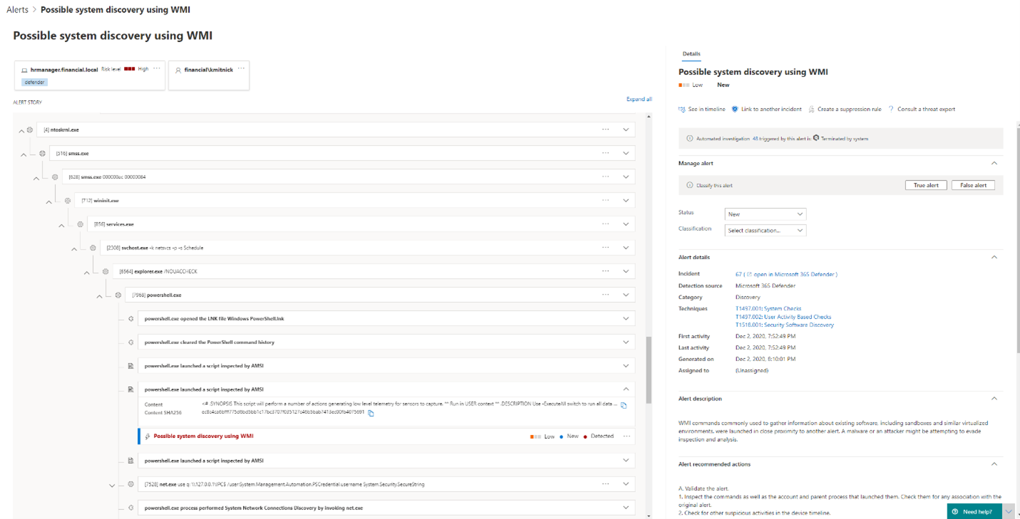
Task: Copy the AMSI script content text
Action: [x=624, y=405]
